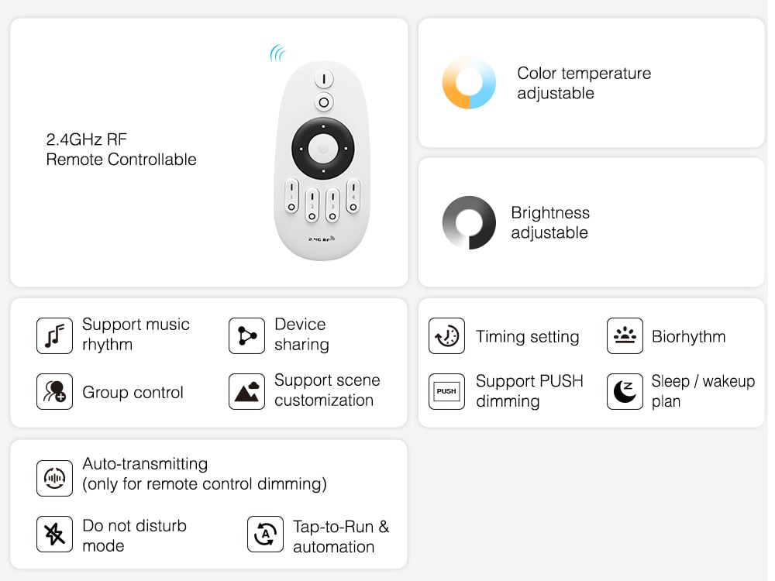Click the "Color temperature adjustable" label

584,83
